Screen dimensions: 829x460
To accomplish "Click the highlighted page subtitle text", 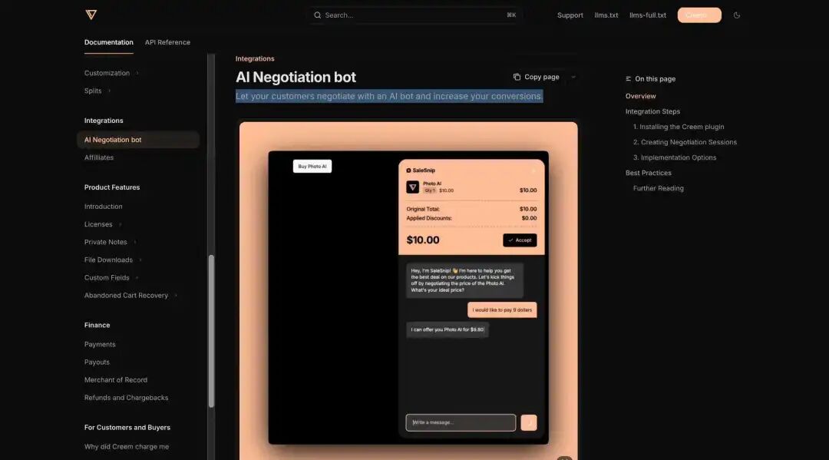I will point(389,96).
